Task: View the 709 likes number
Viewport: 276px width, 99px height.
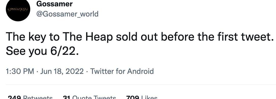Action: 133,97
